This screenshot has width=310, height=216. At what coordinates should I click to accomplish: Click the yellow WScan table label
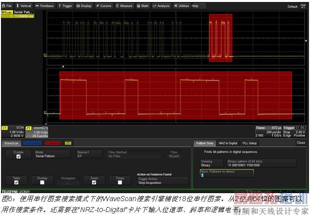click(x=6, y=12)
